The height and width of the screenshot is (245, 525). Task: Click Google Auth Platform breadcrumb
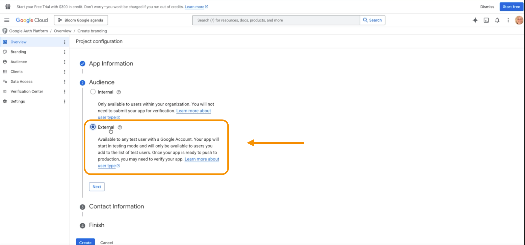28,31
